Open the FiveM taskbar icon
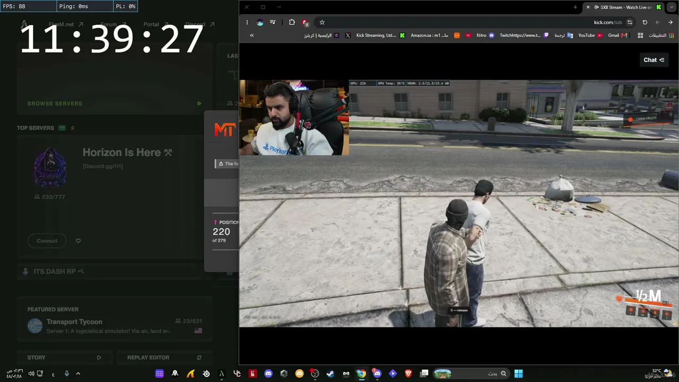 click(222, 374)
